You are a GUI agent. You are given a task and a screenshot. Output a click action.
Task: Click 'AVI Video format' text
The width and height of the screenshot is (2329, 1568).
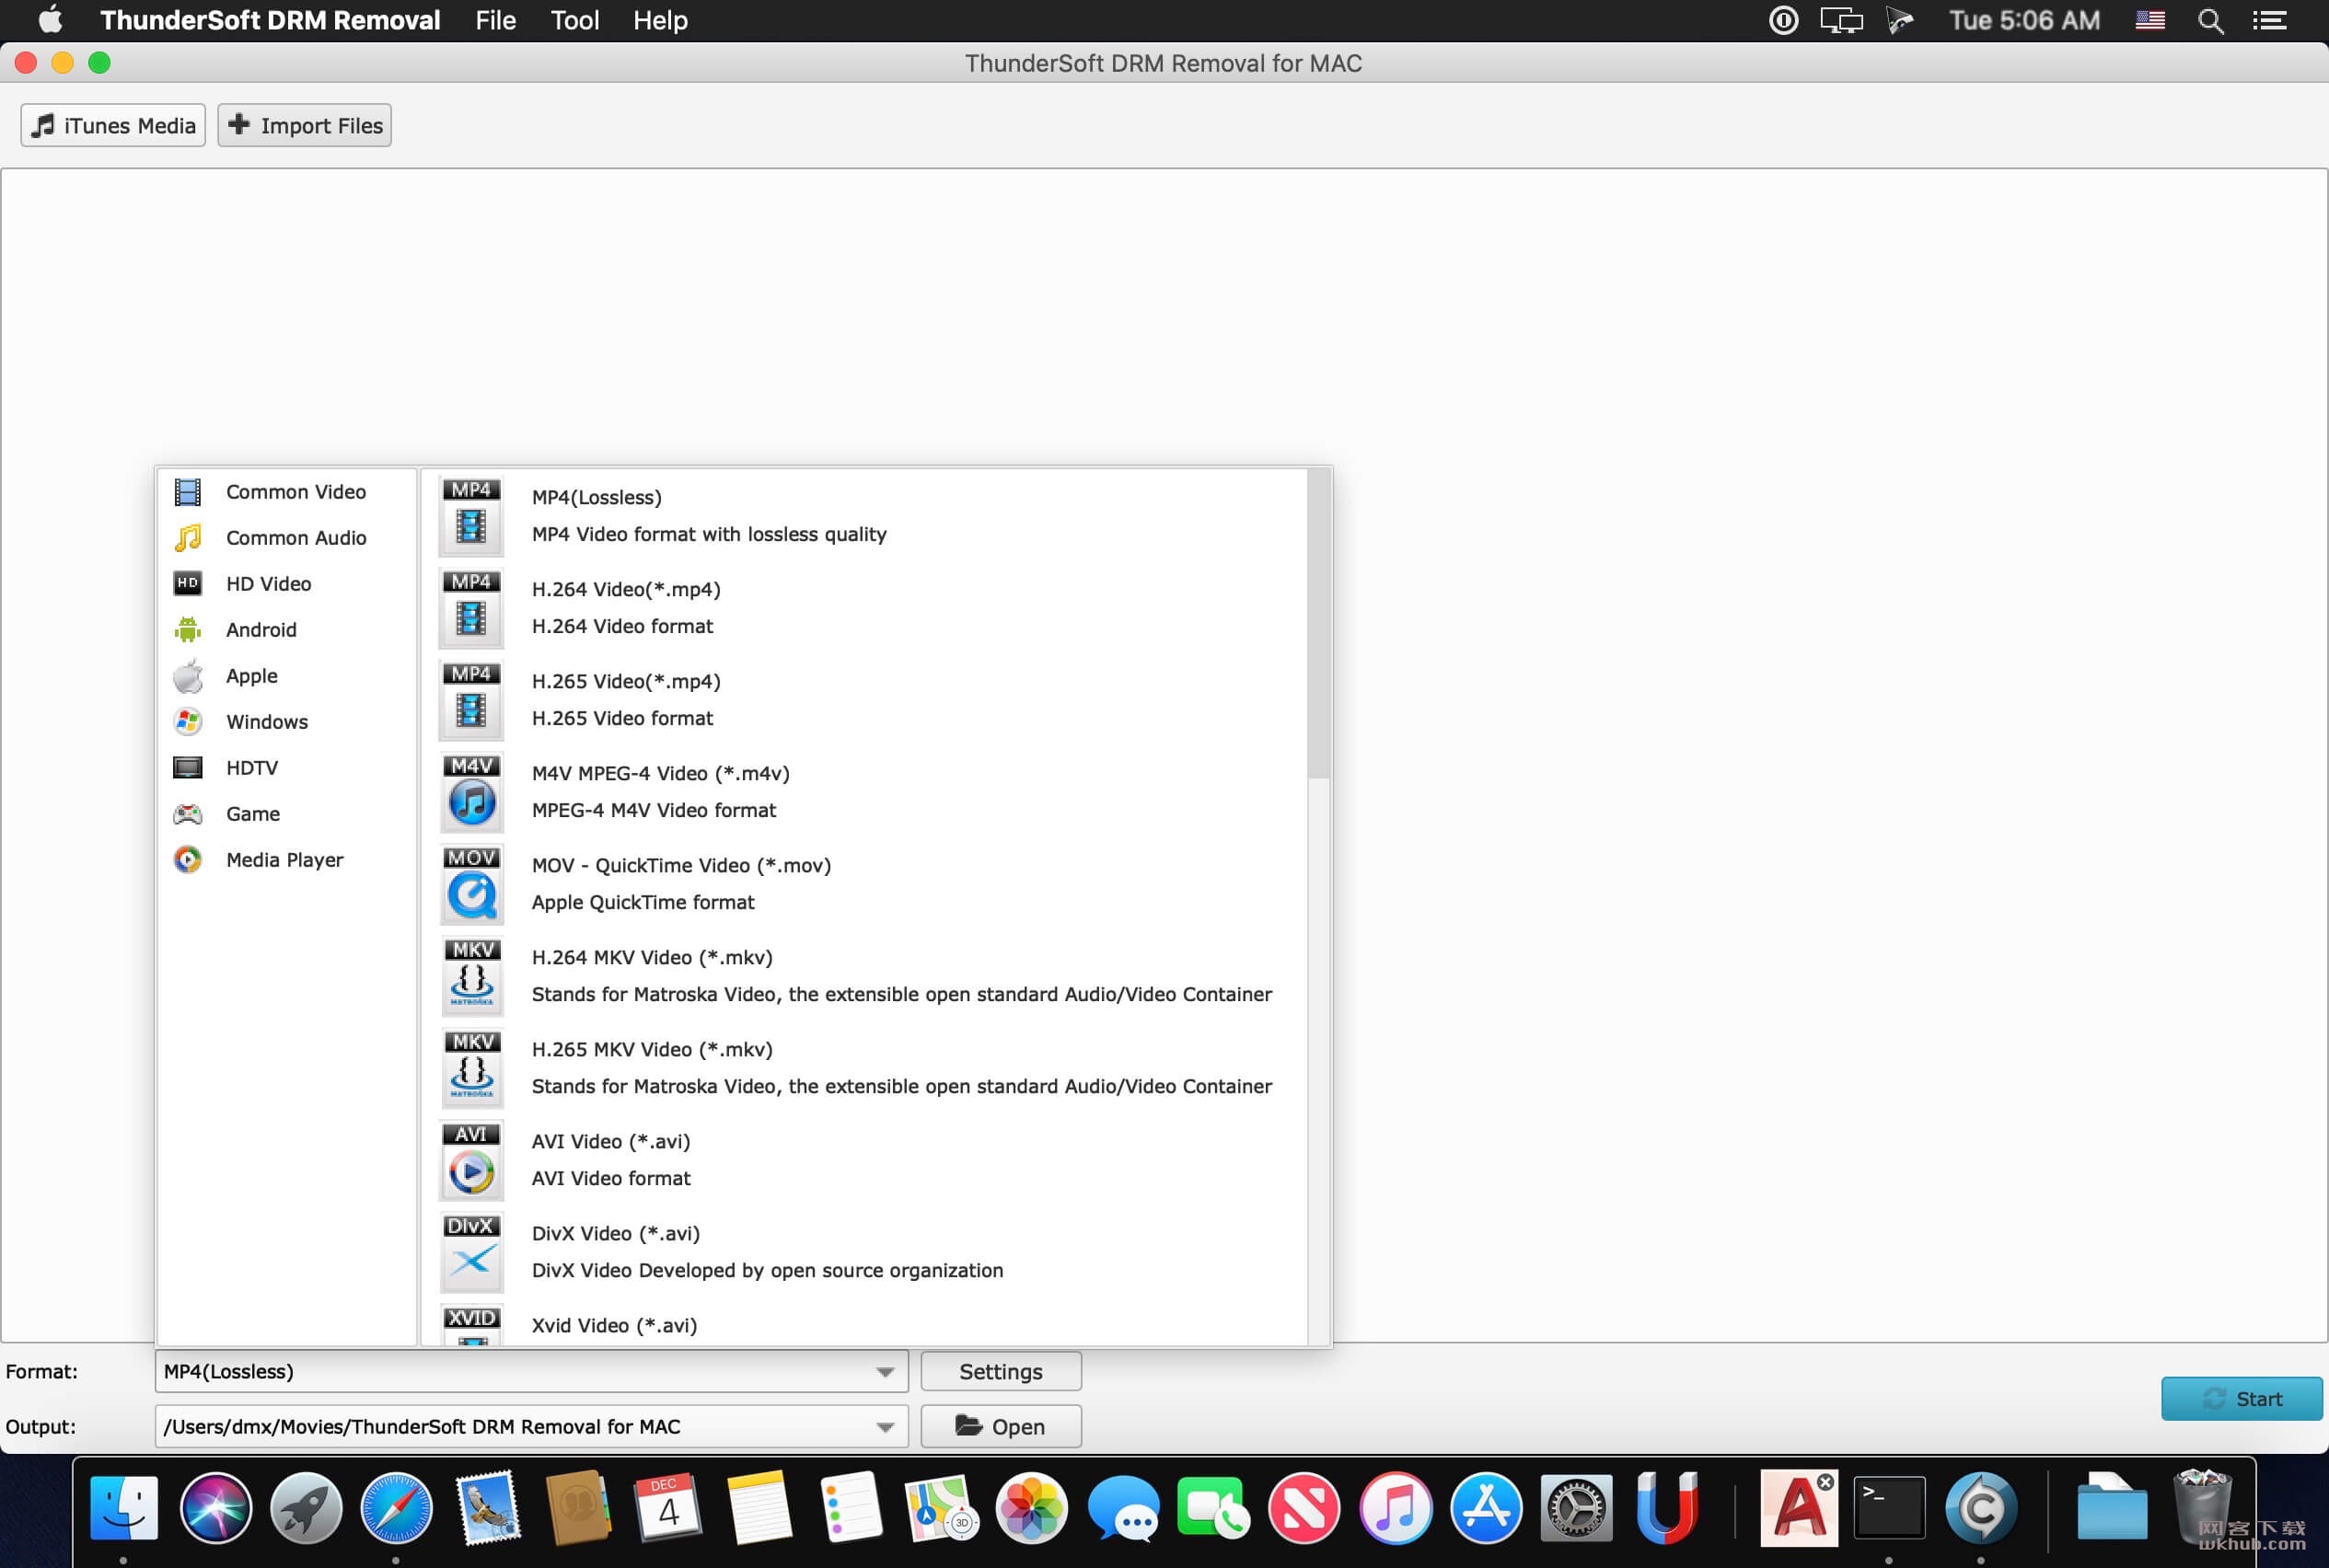click(611, 1178)
